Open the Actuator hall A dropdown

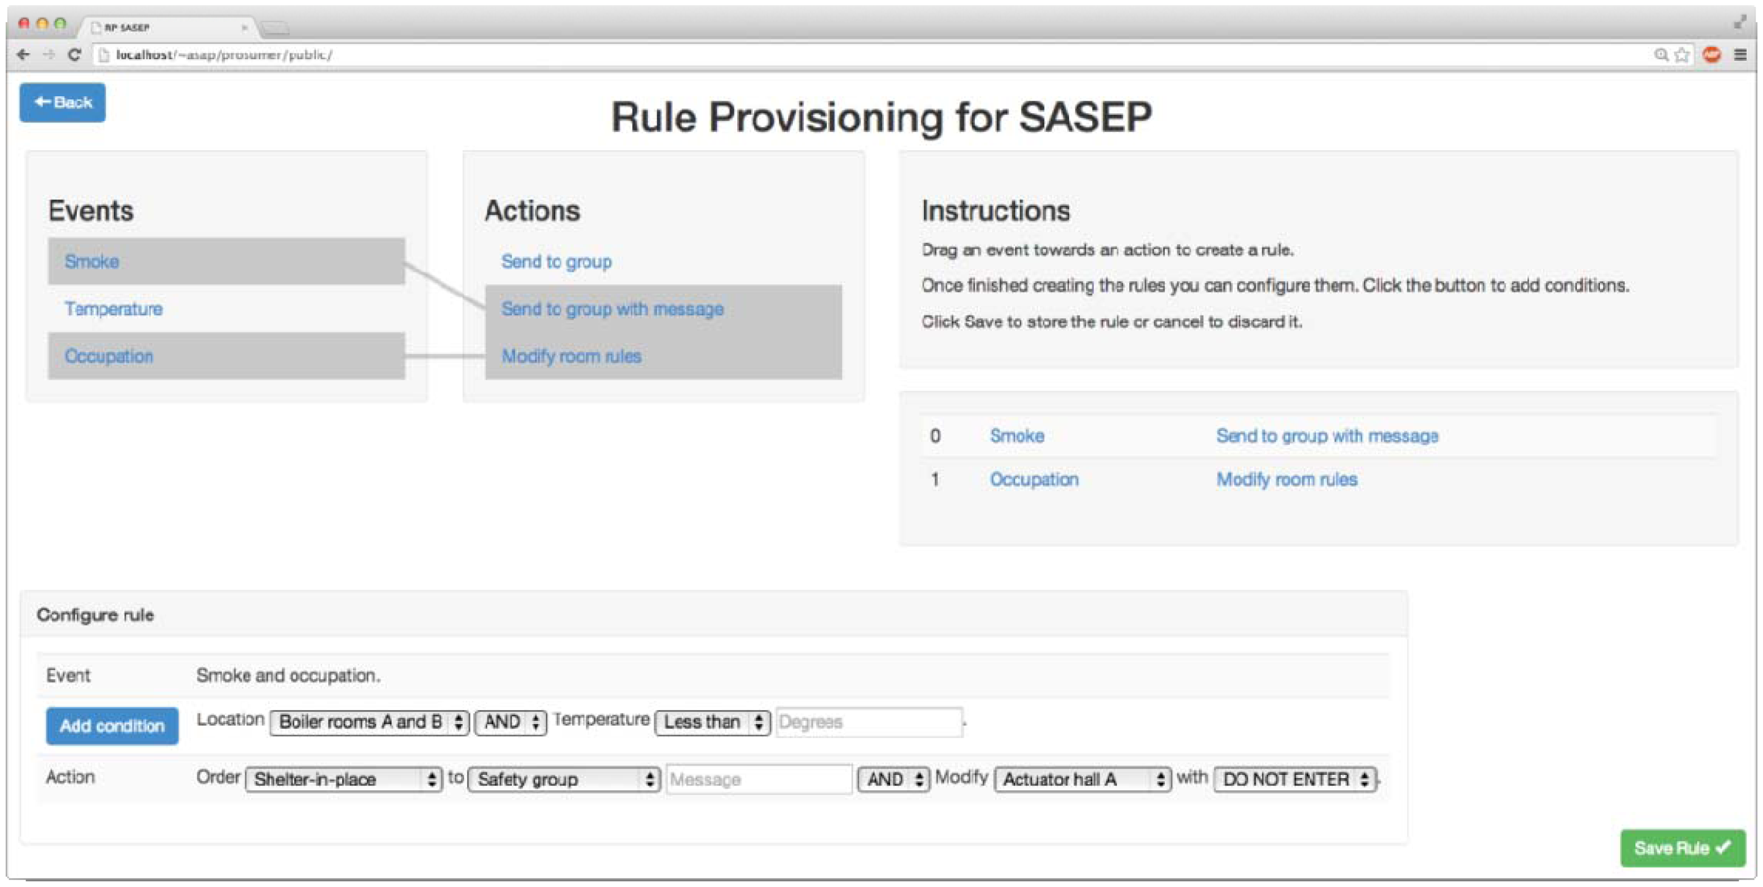1082,779
